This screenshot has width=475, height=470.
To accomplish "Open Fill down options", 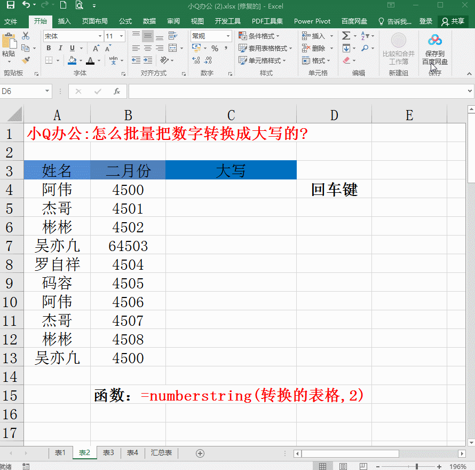I will [x=346, y=48].
